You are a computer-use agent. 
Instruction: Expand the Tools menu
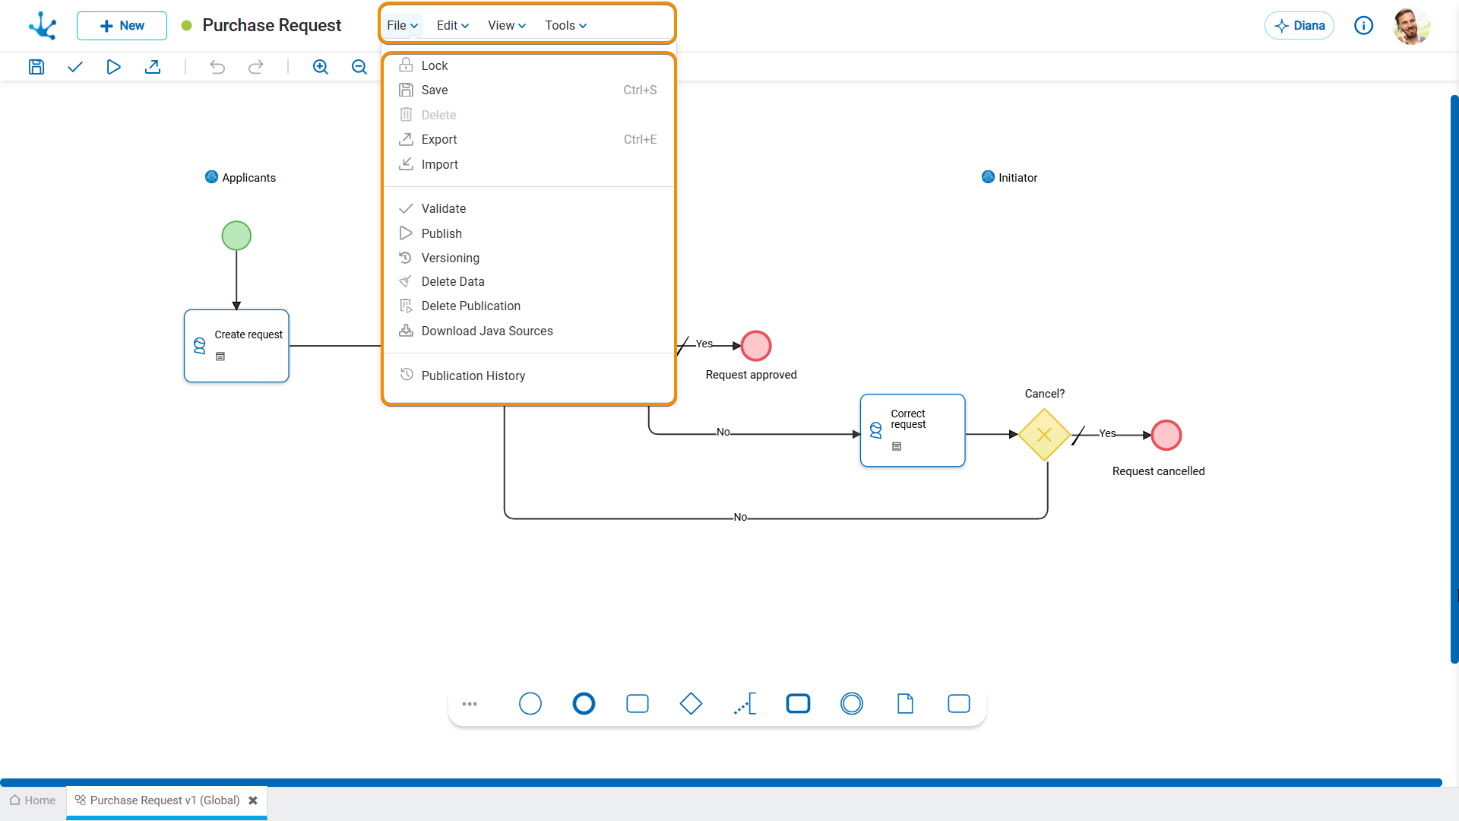point(565,26)
